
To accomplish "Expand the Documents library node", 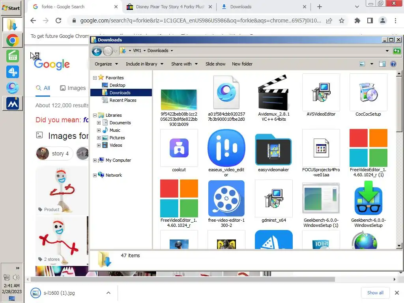I will 99,123.
